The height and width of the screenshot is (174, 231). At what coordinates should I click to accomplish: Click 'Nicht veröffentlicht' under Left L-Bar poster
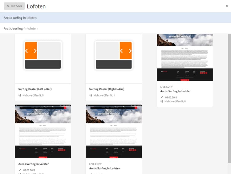click(x=34, y=95)
